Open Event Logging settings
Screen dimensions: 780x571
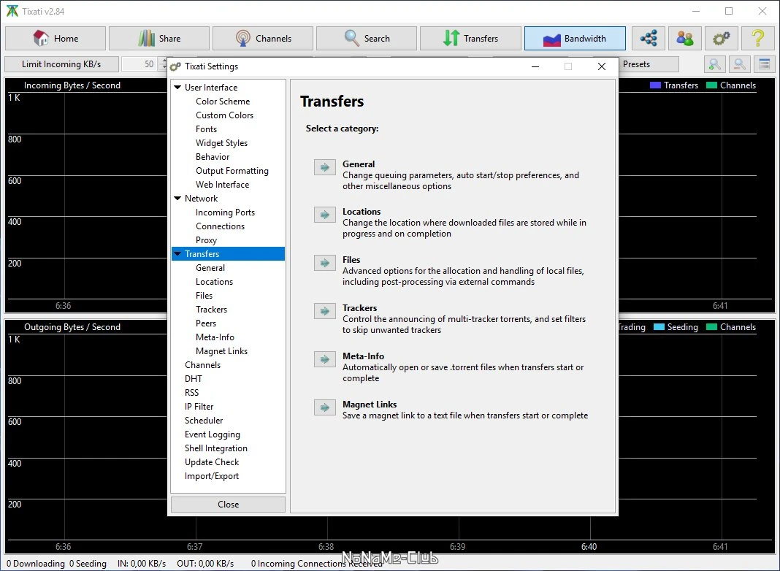pyautogui.click(x=213, y=434)
